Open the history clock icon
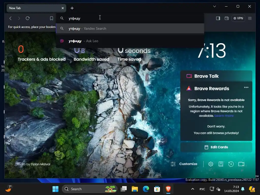 pos(231,164)
